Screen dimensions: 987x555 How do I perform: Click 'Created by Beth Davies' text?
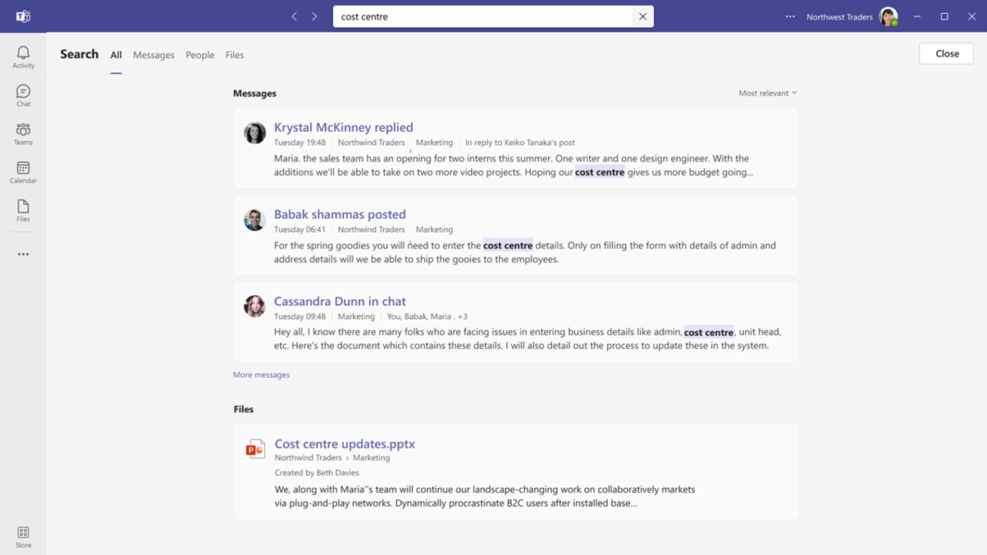(317, 473)
